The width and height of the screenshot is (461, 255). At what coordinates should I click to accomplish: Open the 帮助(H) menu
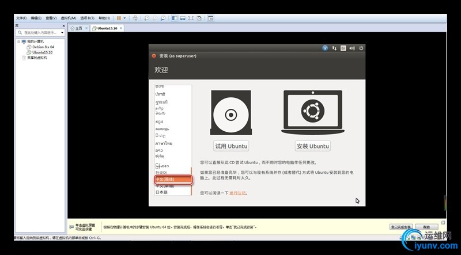pyautogui.click(x=104, y=18)
